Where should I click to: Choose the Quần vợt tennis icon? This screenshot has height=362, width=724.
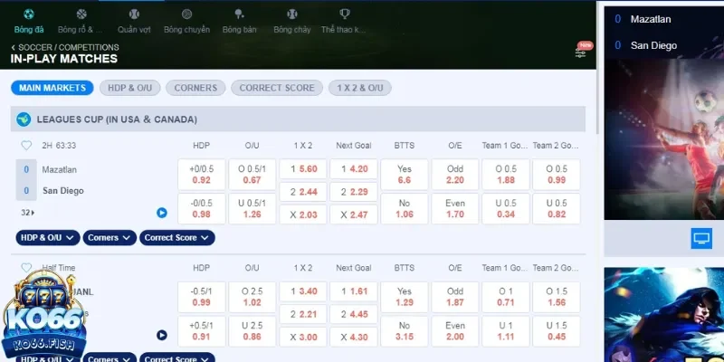[x=133, y=15]
